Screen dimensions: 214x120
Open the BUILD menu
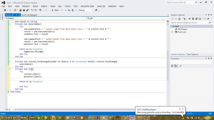pos(35,6)
